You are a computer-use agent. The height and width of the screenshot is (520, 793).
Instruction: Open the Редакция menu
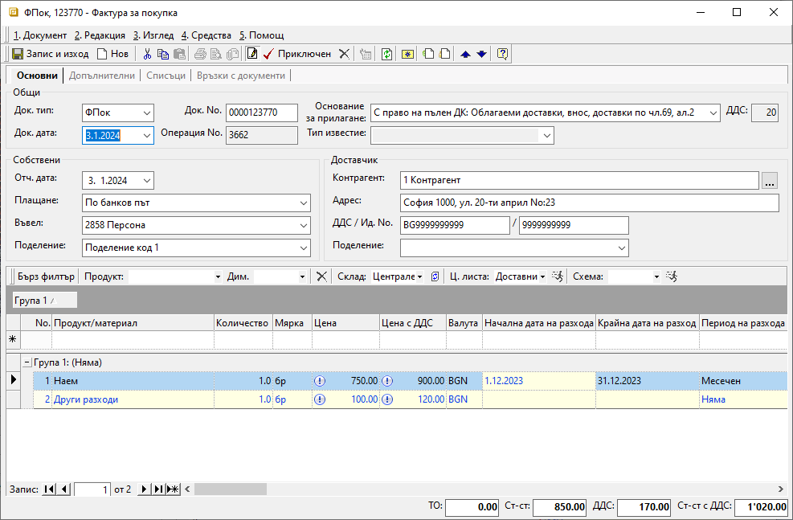click(100, 35)
